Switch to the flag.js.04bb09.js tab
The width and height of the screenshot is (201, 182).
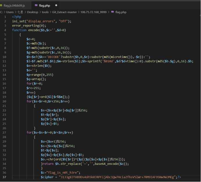tap(14, 6)
